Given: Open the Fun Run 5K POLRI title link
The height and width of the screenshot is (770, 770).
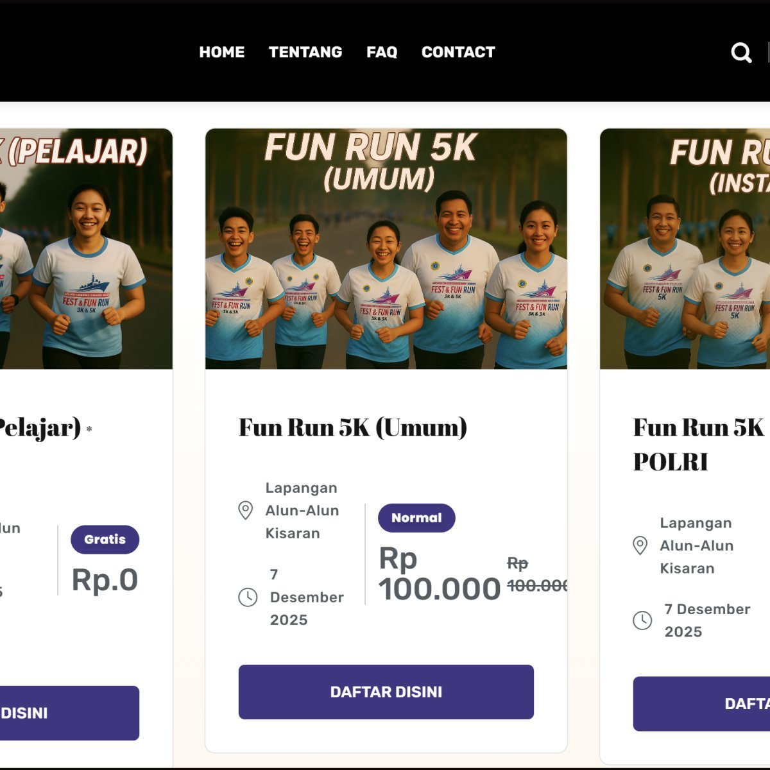Looking at the screenshot, I should pyautogui.click(x=699, y=444).
